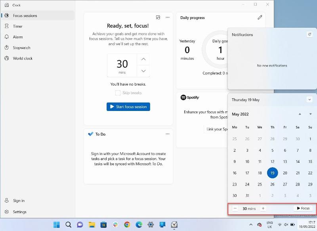Open Slack from the taskbar
This screenshot has height=231, width=317.
pos(115,225)
